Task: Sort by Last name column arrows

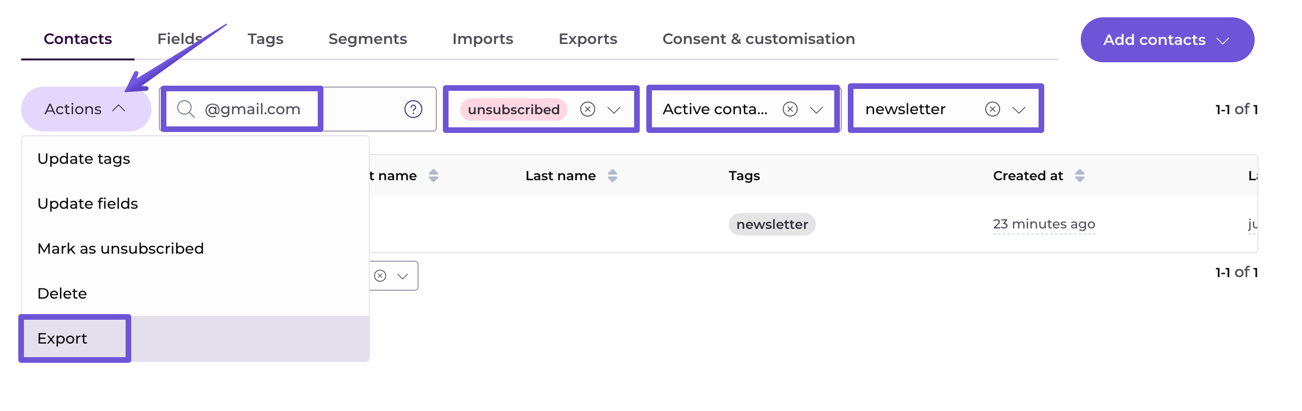Action: [612, 176]
